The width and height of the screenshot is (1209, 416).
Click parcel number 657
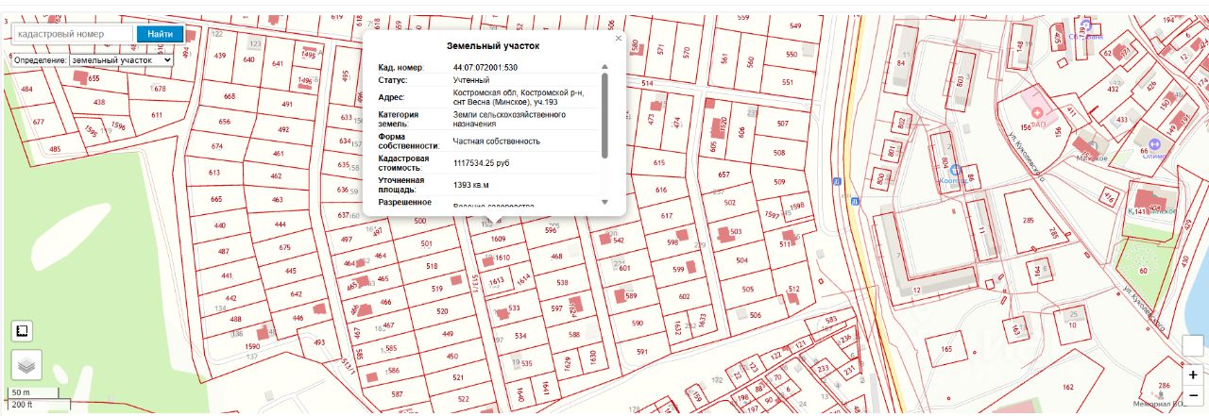pos(724,175)
